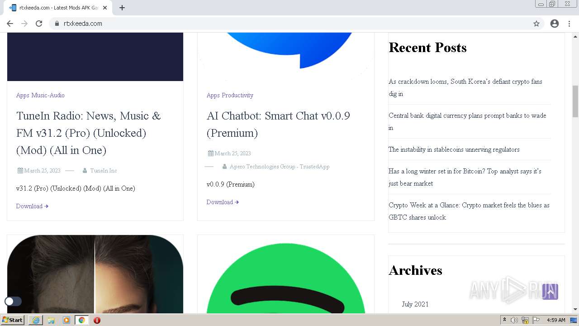
Task: Open the blue chat bubble thumbnail
Action: click(x=286, y=57)
